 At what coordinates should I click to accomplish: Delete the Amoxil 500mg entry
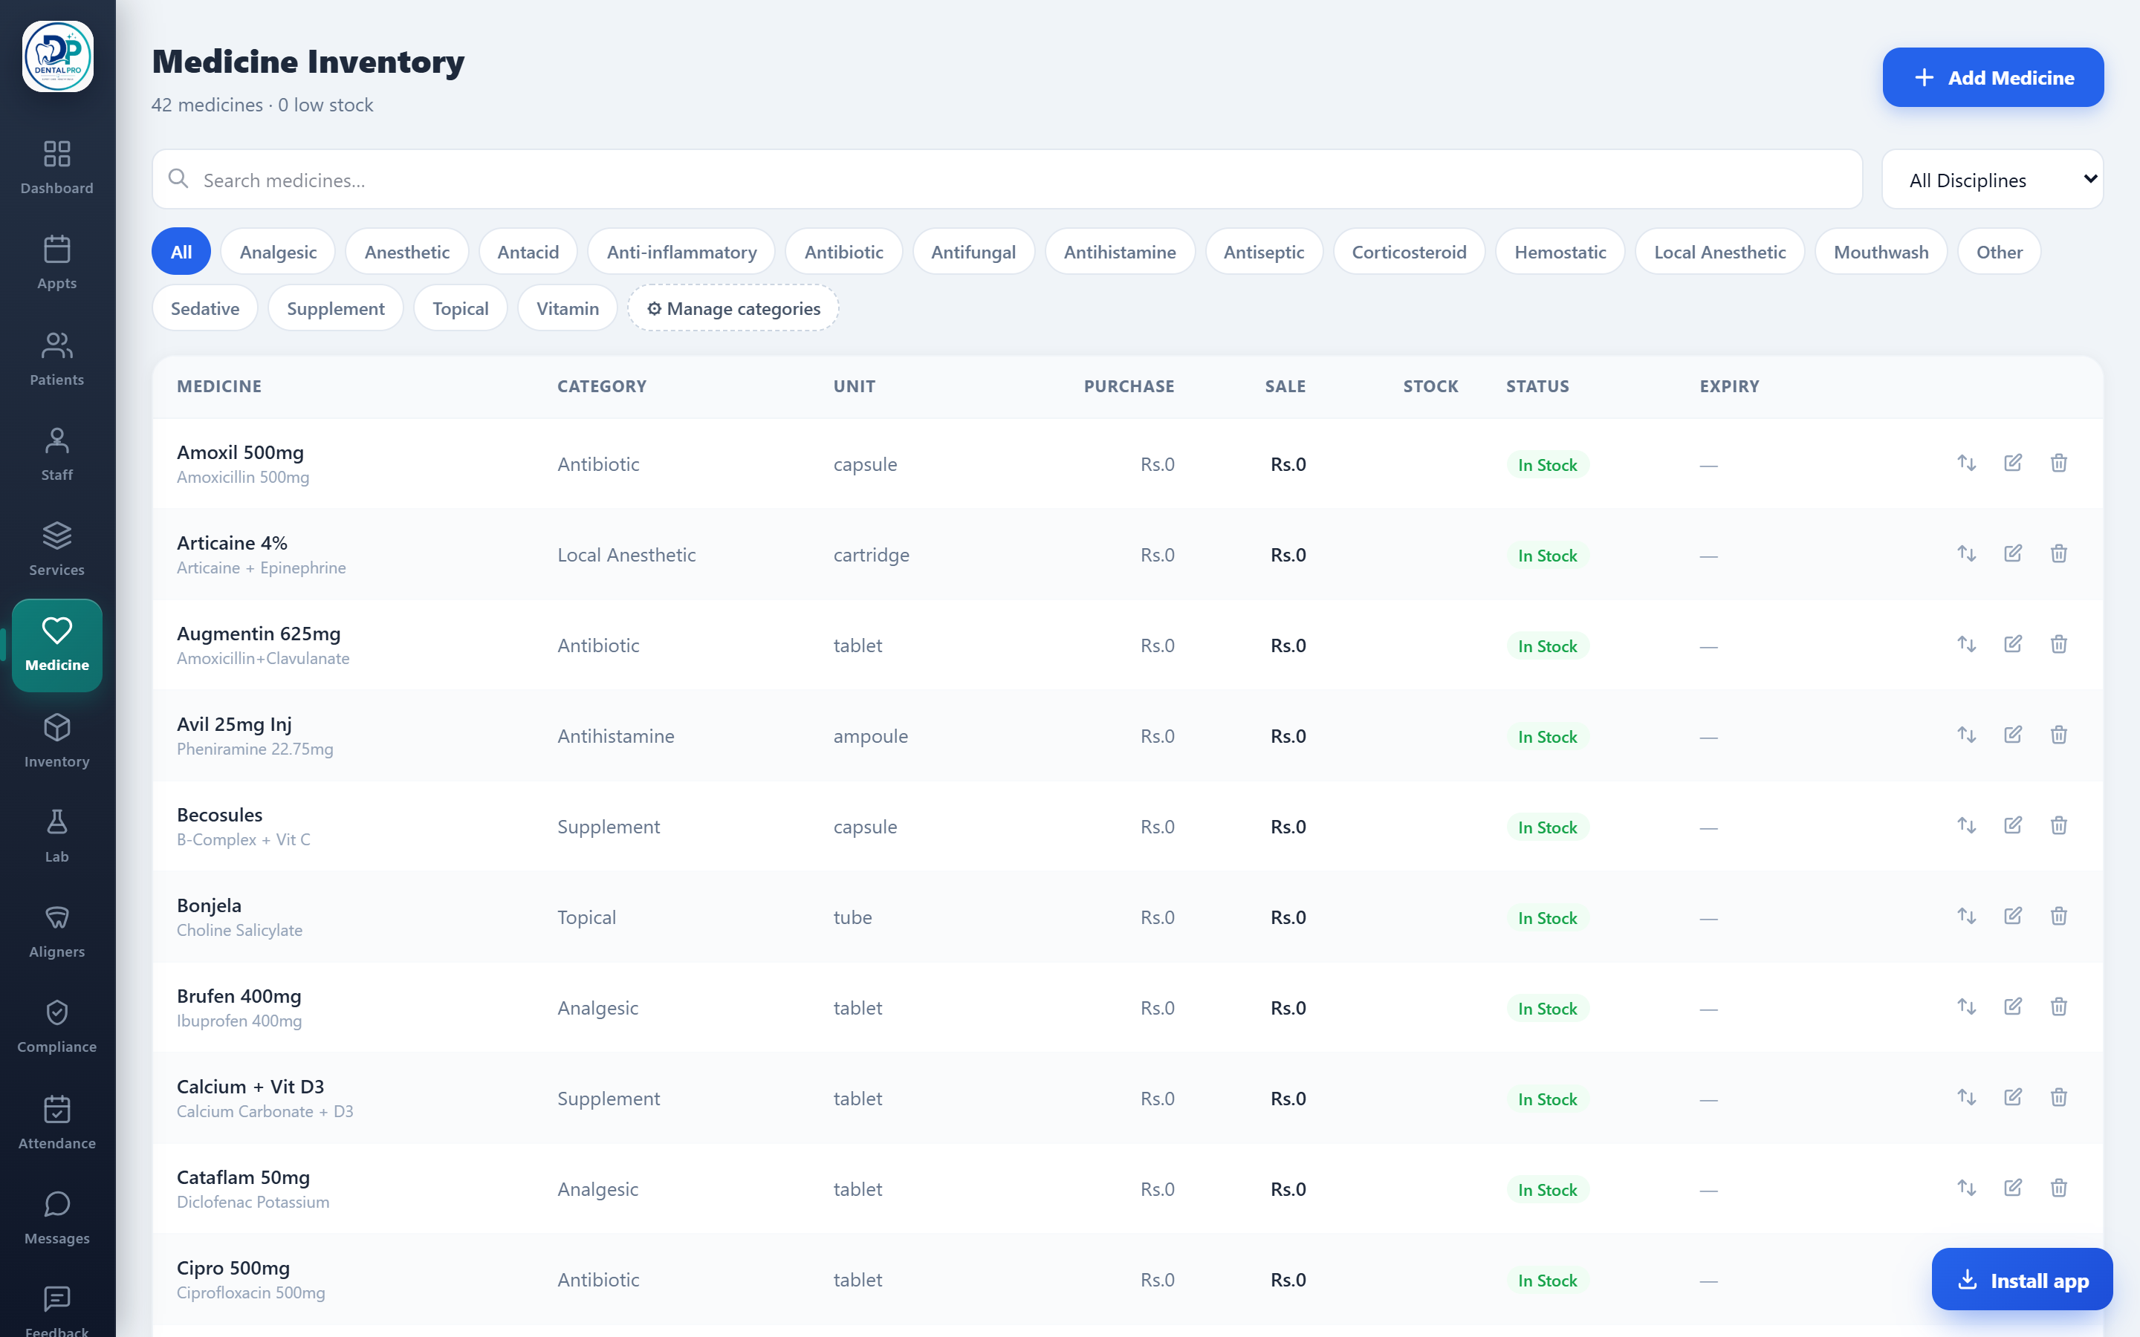2059,463
